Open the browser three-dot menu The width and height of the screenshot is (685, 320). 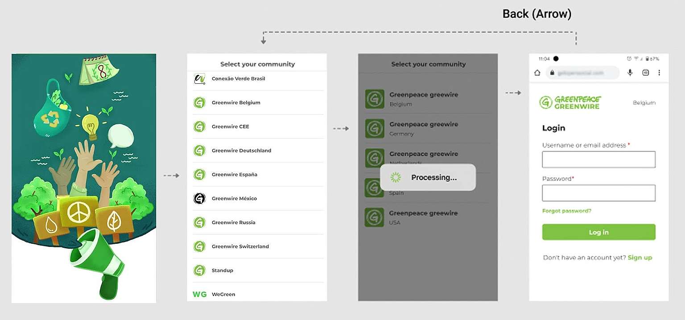(x=659, y=73)
